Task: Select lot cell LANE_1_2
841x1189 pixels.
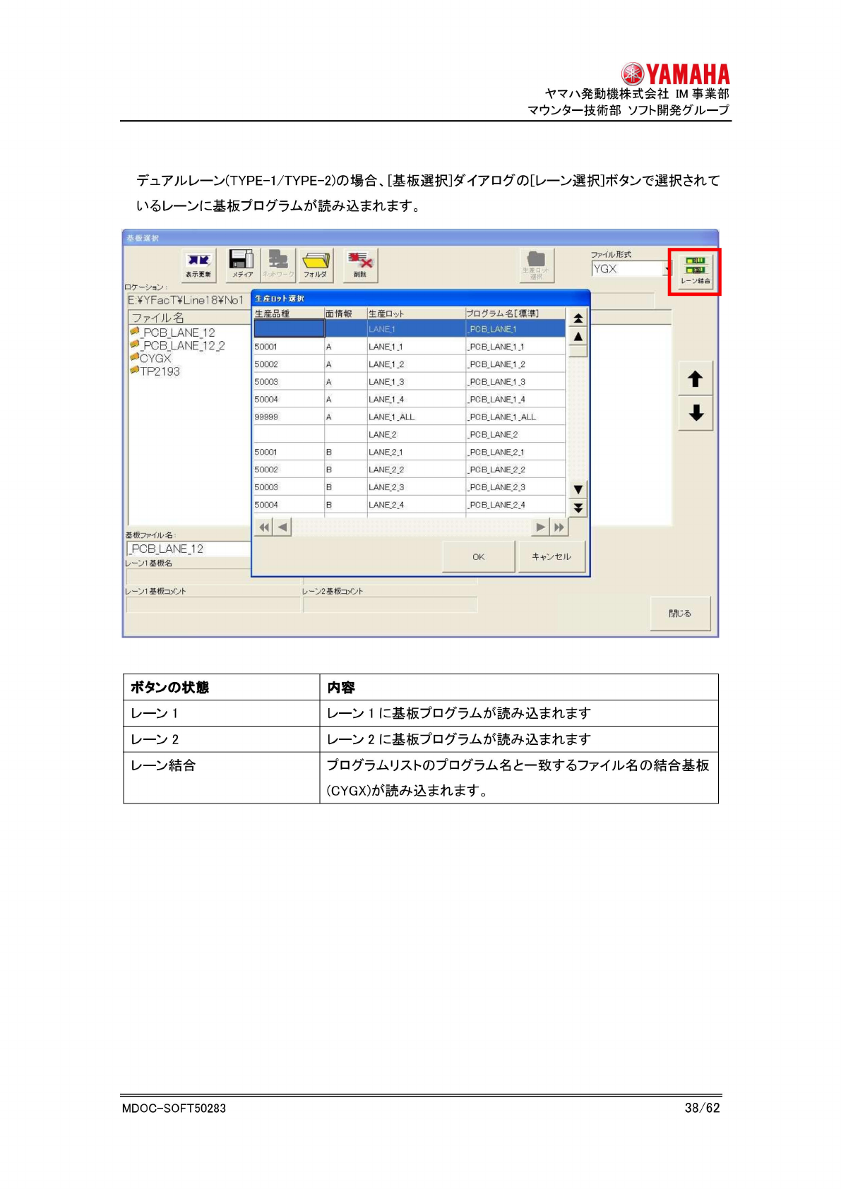Action: [x=415, y=364]
